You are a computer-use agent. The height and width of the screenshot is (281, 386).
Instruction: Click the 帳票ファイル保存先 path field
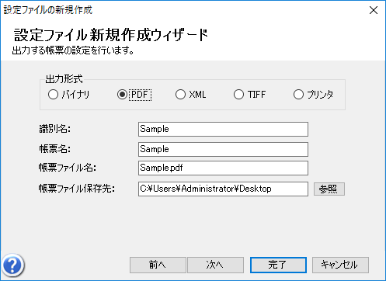click(x=223, y=189)
